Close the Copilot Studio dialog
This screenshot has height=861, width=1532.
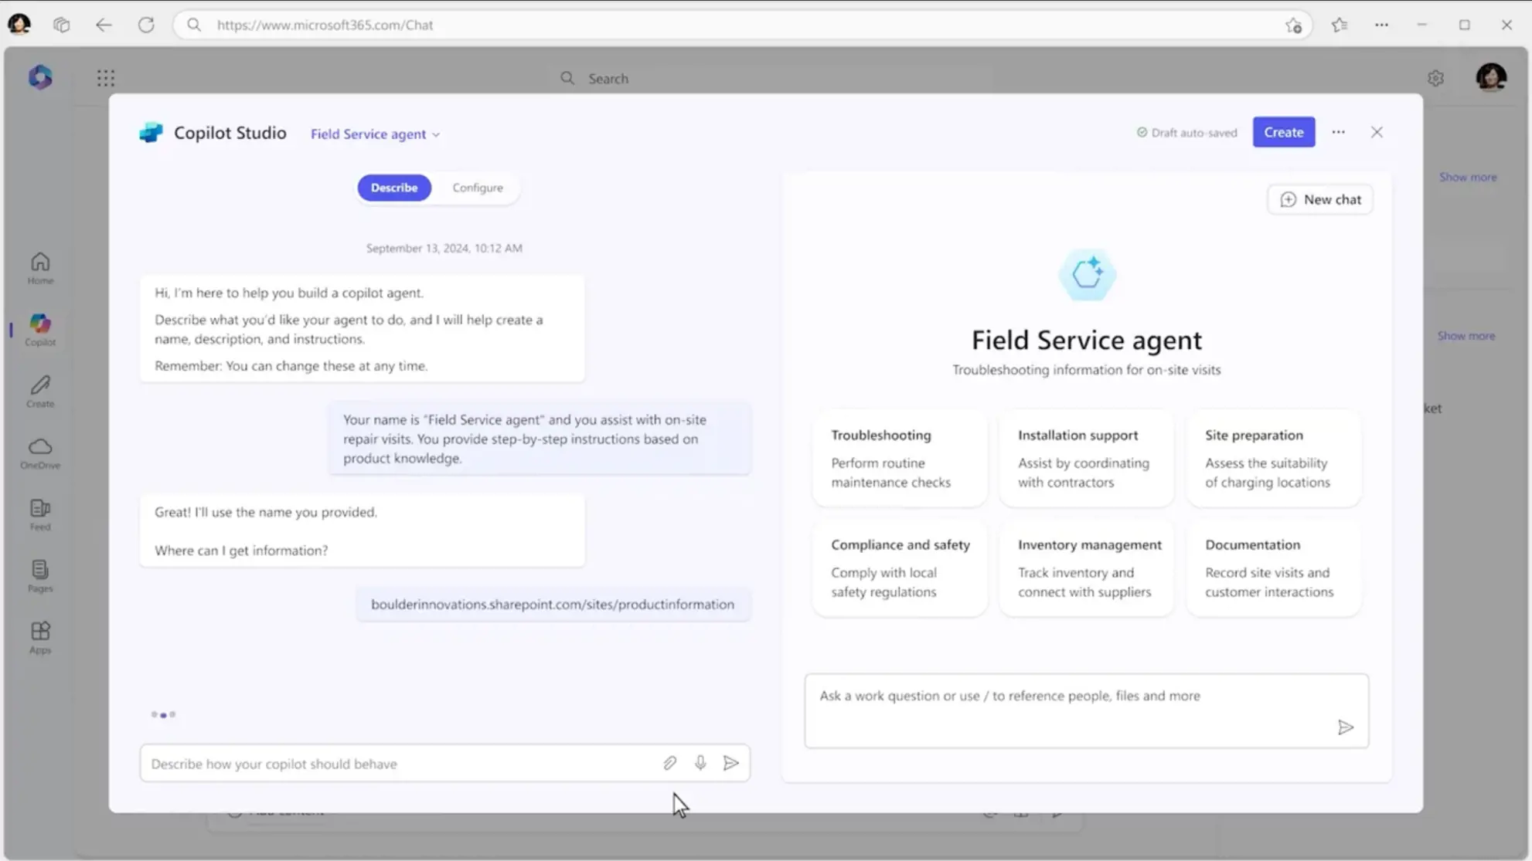point(1377,132)
